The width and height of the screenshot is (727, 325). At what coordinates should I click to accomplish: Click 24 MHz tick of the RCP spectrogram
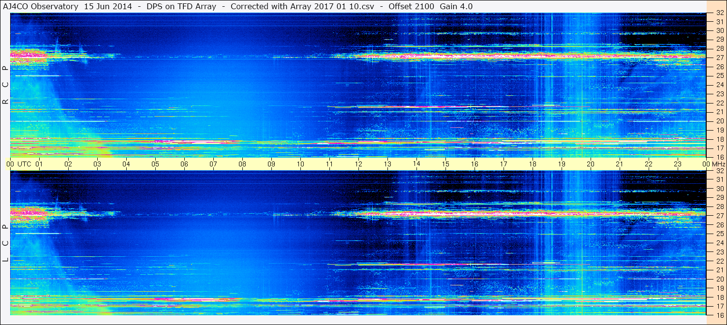[719, 85]
